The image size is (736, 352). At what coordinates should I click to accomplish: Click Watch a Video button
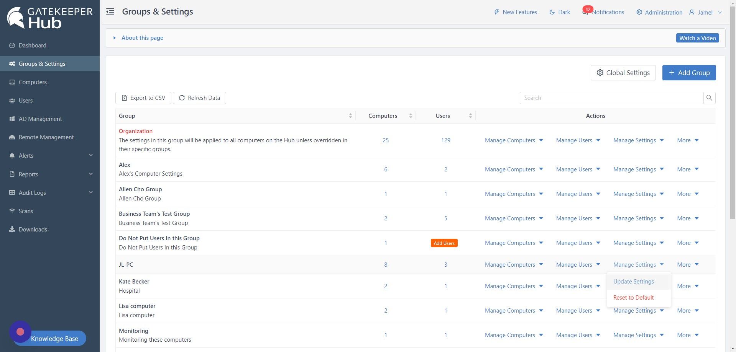697,38
